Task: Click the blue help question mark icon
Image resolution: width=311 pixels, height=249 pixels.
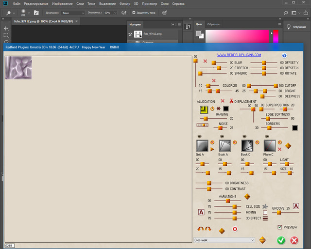Action: click(284, 56)
